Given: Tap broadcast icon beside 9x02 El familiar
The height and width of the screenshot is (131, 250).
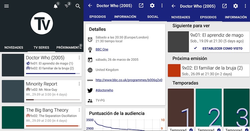Looking at the screenshot, I should tap(28, 68).
